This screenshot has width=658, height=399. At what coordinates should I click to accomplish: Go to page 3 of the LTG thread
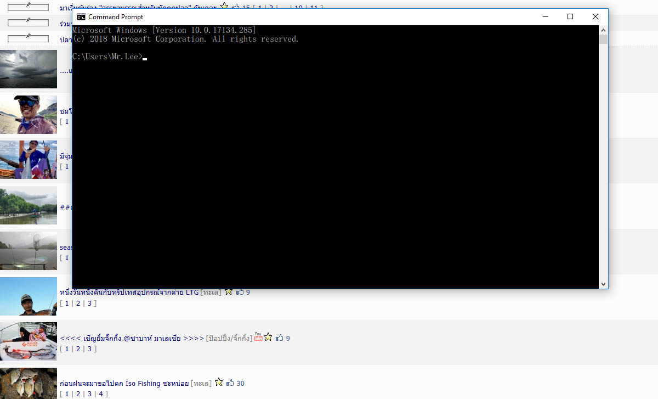[x=89, y=303]
